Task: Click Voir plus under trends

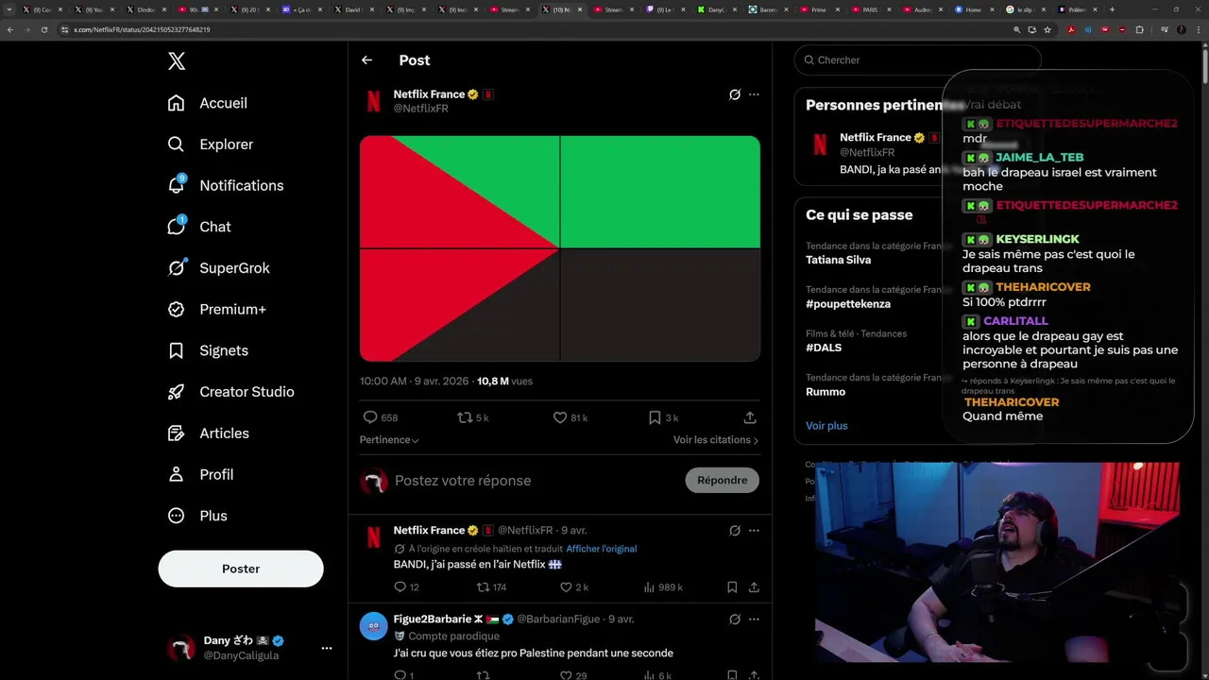Action: [x=826, y=426]
